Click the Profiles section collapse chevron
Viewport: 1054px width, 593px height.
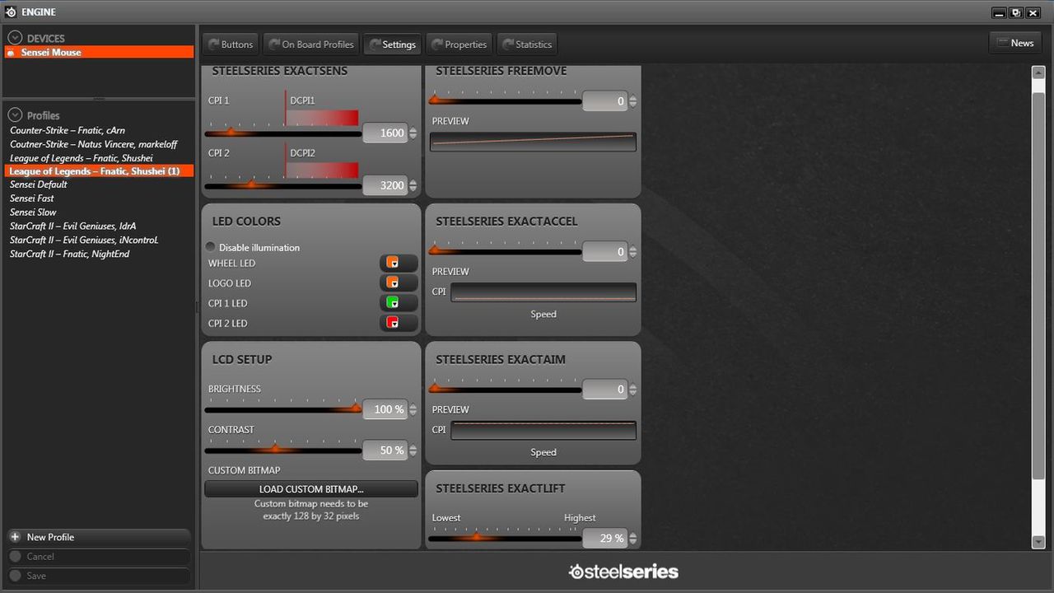pos(14,114)
